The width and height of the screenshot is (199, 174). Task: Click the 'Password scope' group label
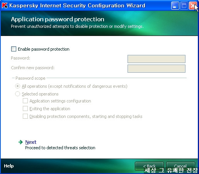(31, 78)
